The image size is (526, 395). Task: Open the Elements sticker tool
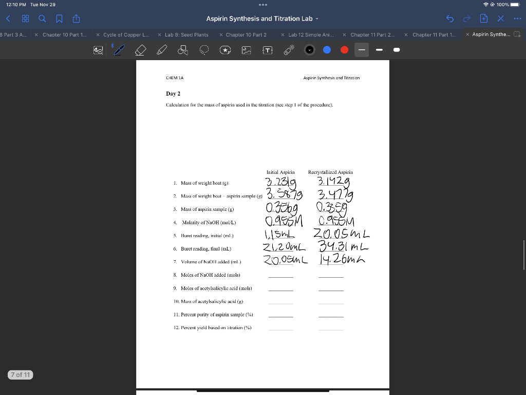[225, 50]
